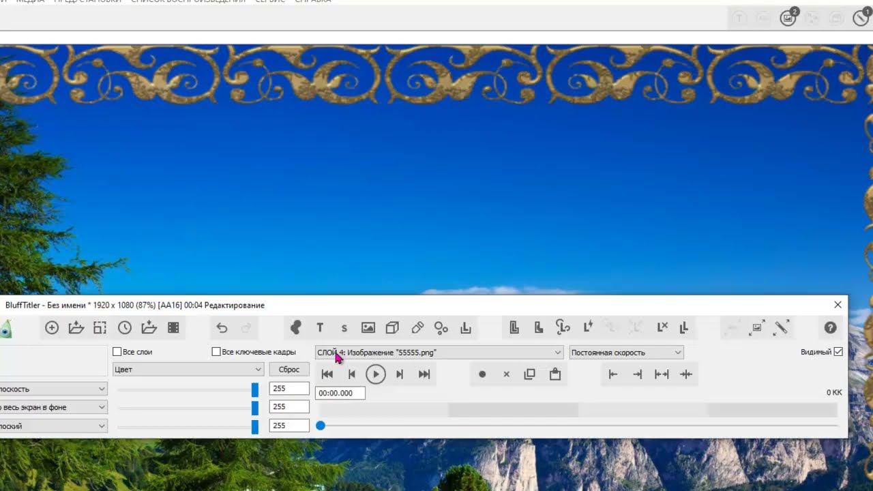Click the L with looped arrow icon

coord(563,328)
